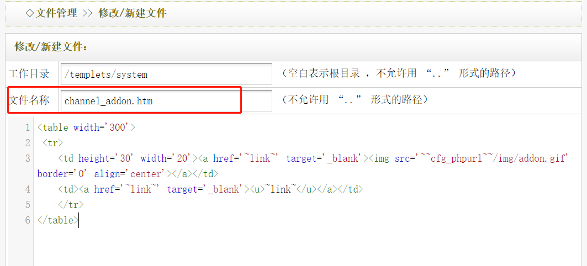The width and height of the screenshot is (587, 266).
Task: Place cursor after the closing /table tag
Action: (78, 220)
